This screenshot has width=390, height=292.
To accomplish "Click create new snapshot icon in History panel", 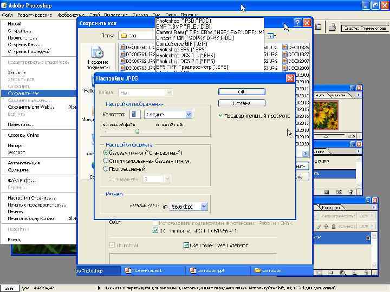I will [x=339, y=192].
